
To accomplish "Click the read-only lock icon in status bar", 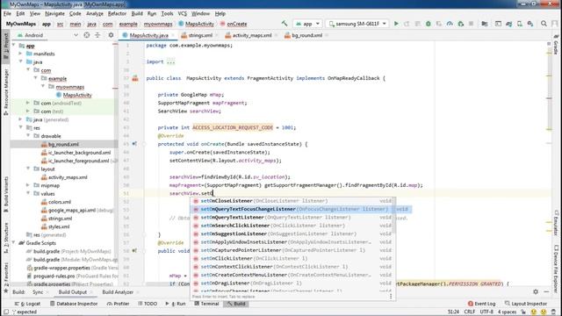I will pos(523,312).
